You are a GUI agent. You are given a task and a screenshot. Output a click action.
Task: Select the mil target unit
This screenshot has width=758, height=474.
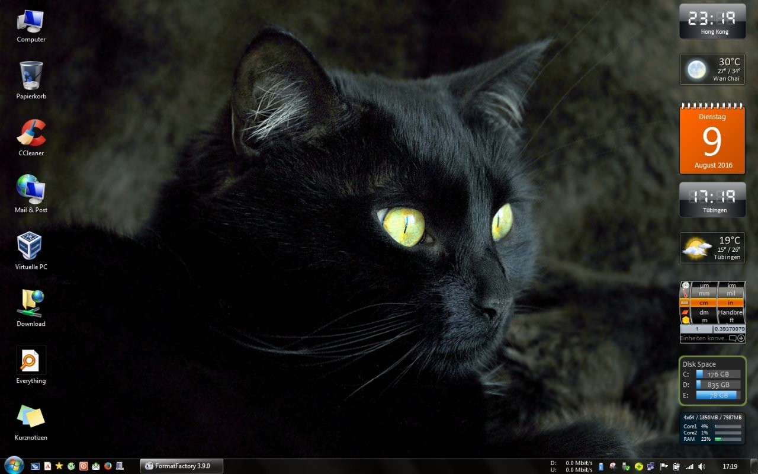click(x=731, y=293)
